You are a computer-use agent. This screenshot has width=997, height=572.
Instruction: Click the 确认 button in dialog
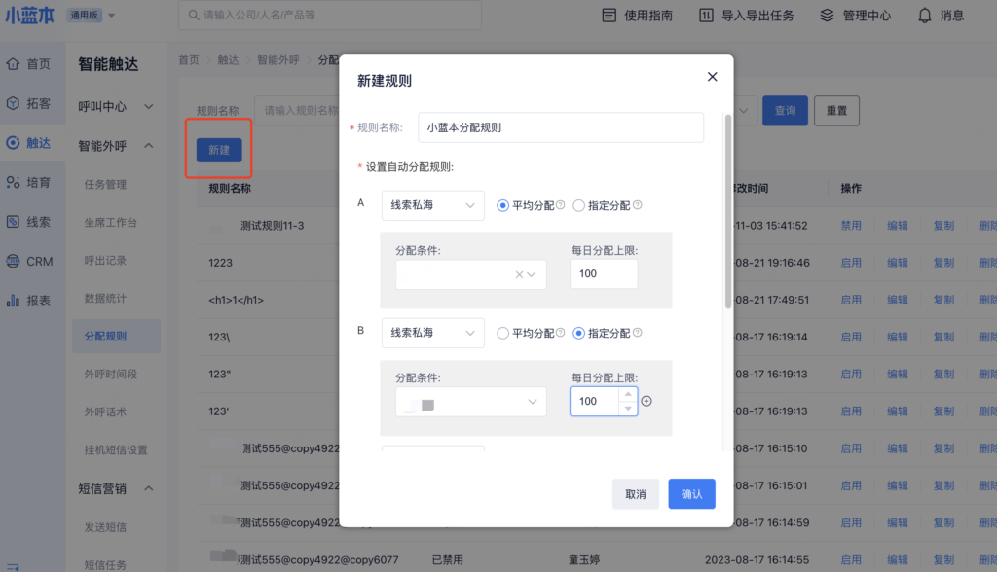(691, 494)
